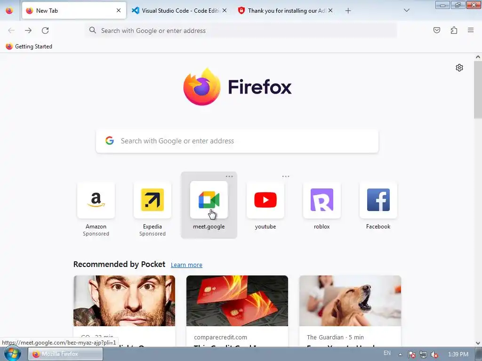Expand the list all tabs chevron

click(x=407, y=10)
